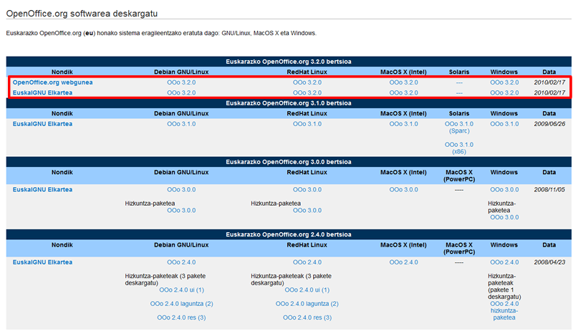
Task: Download RedHat OOo 2.4.0 res (3) package
Action: pyautogui.click(x=307, y=318)
